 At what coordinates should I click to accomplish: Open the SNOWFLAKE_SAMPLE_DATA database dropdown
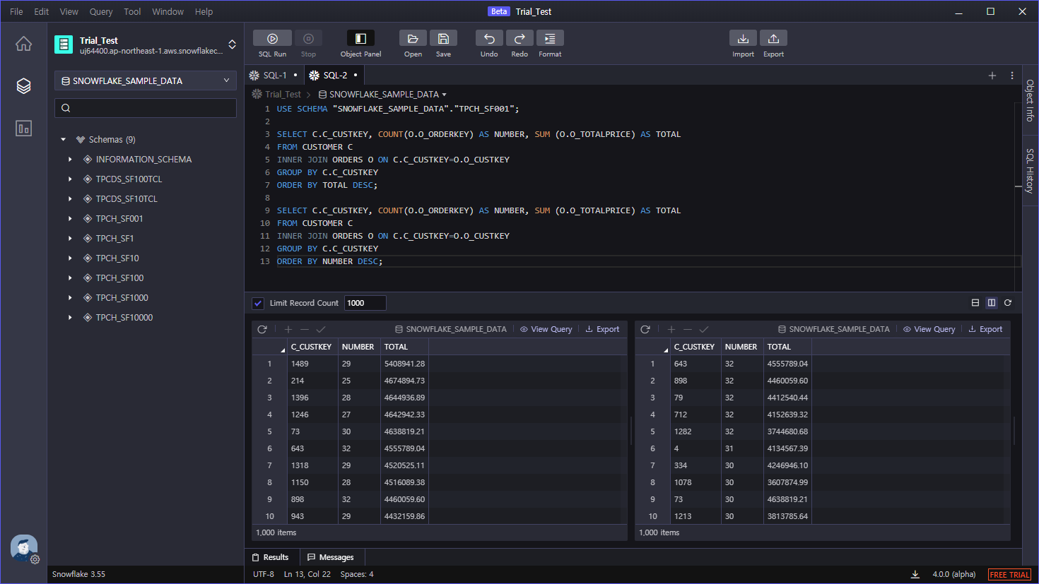coord(145,81)
